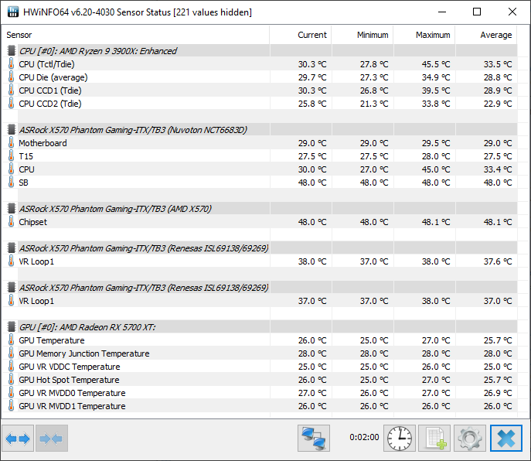Click the Minimum column header
531x461 pixels.
click(373, 35)
